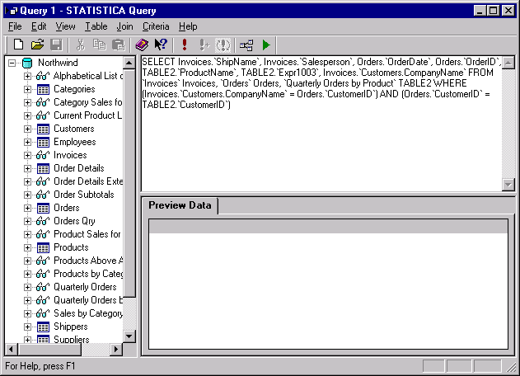
Task: Expand the Invoices tree node
Action: coord(27,155)
